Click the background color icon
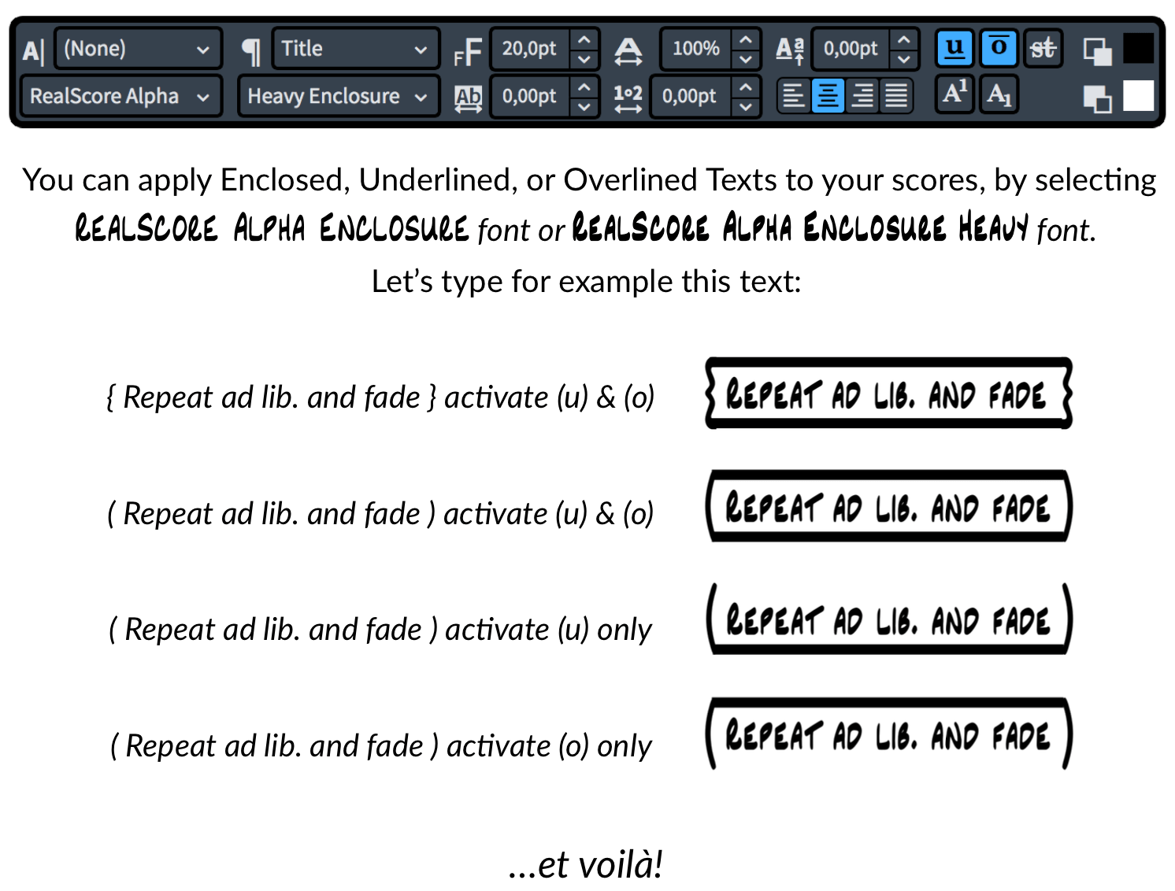Viewport: 1175px width, 891px height. click(x=1097, y=98)
